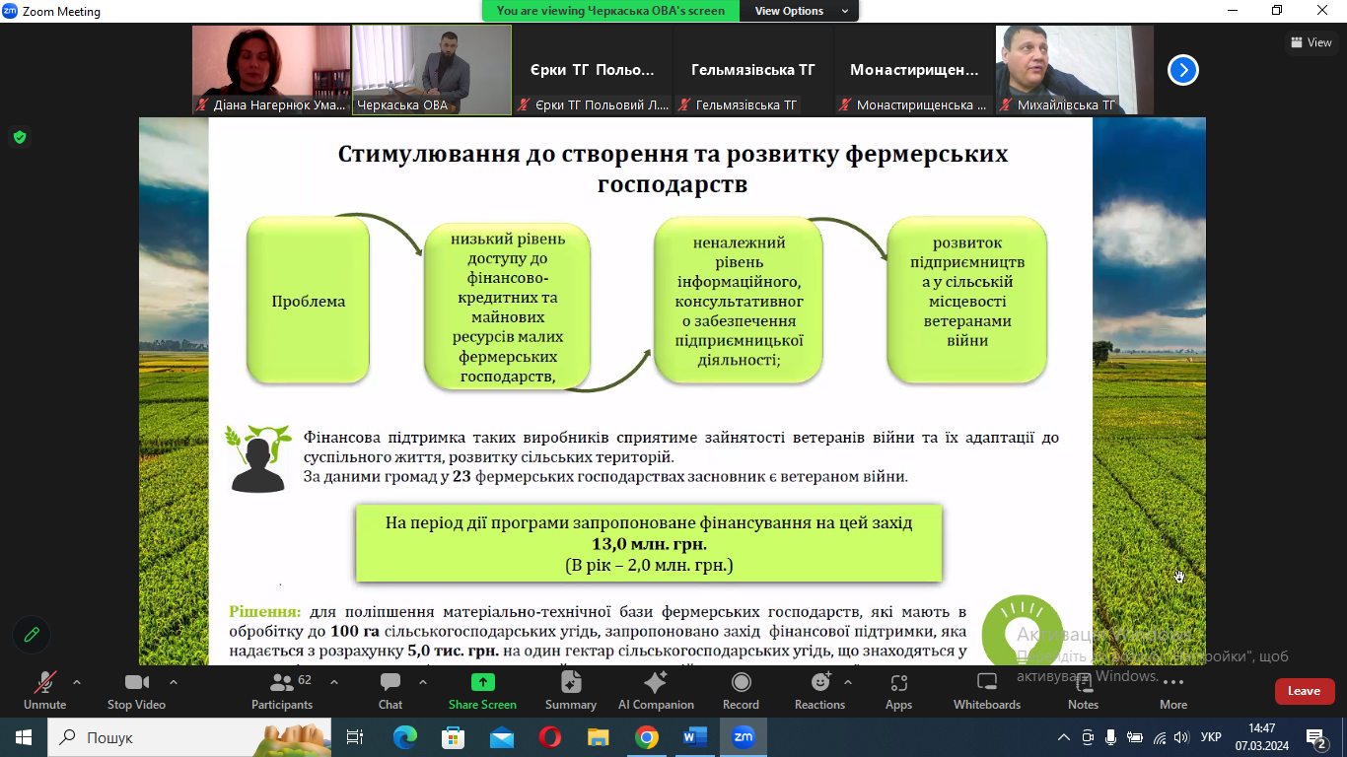
Task: Start Record in Zoom
Action: pyautogui.click(x=741, y=690)
